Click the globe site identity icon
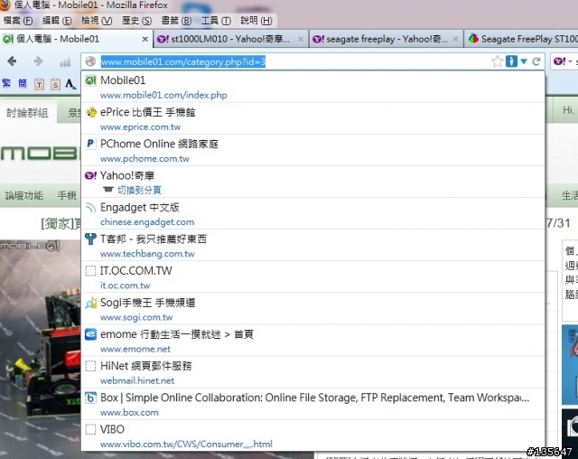 pos(90,61)
